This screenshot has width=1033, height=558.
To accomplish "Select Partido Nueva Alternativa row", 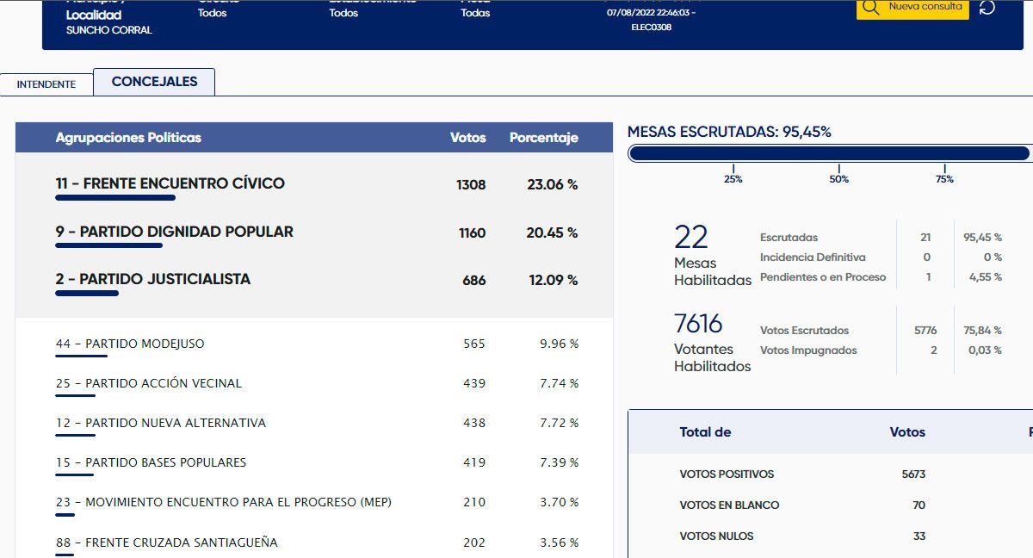I will click(160, 423).
